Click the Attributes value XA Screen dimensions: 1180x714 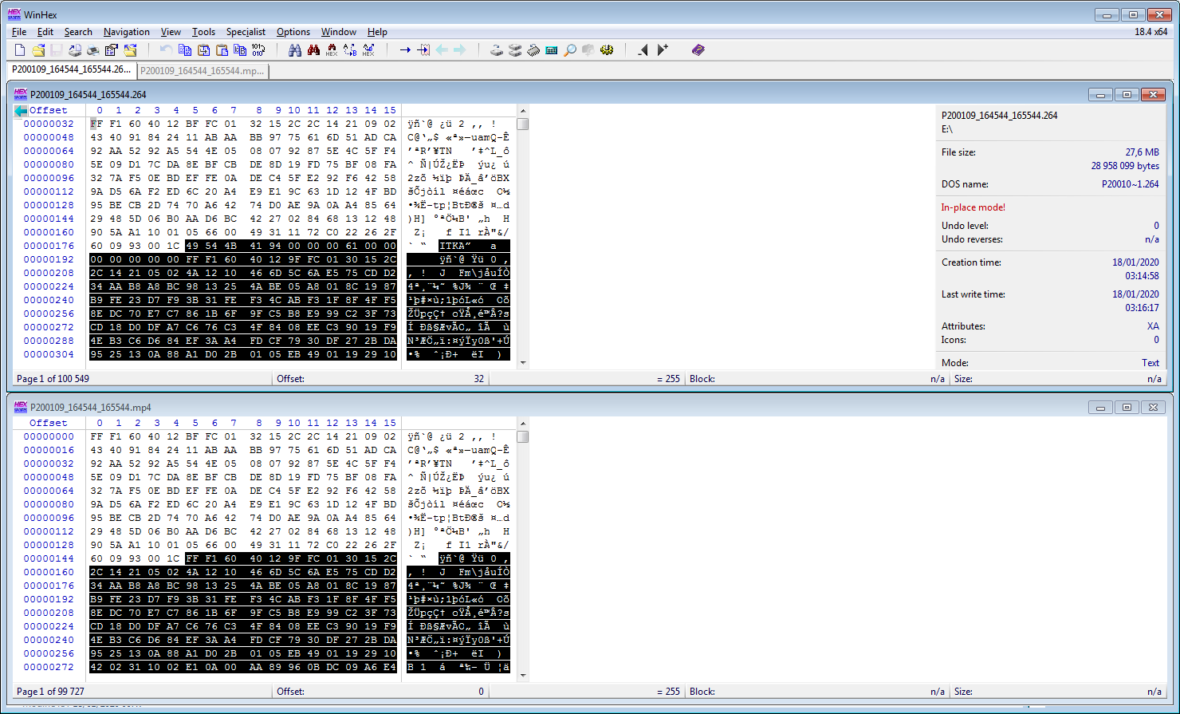(x=1153, y=326)
